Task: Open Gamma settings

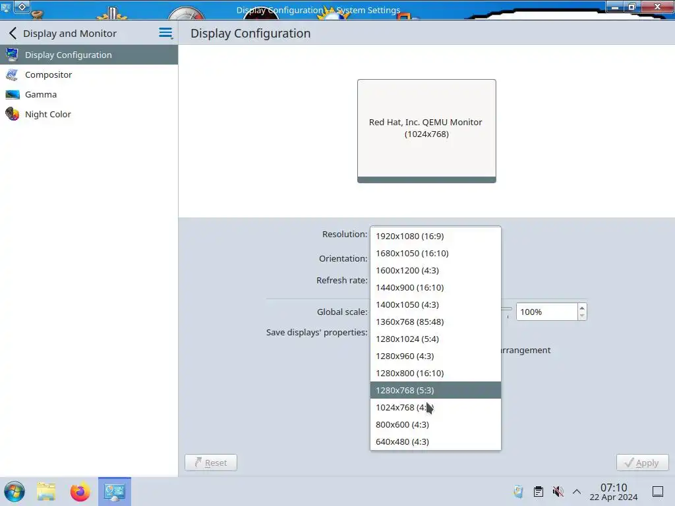Action: 89,94
